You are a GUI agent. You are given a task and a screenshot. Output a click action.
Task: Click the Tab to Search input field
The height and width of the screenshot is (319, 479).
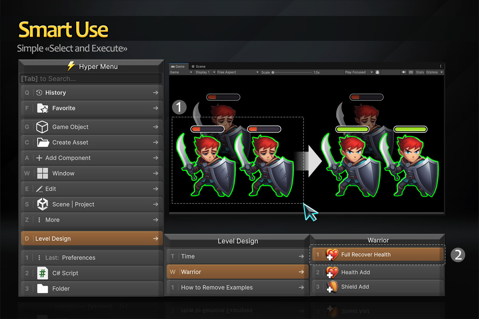(91, 79)
